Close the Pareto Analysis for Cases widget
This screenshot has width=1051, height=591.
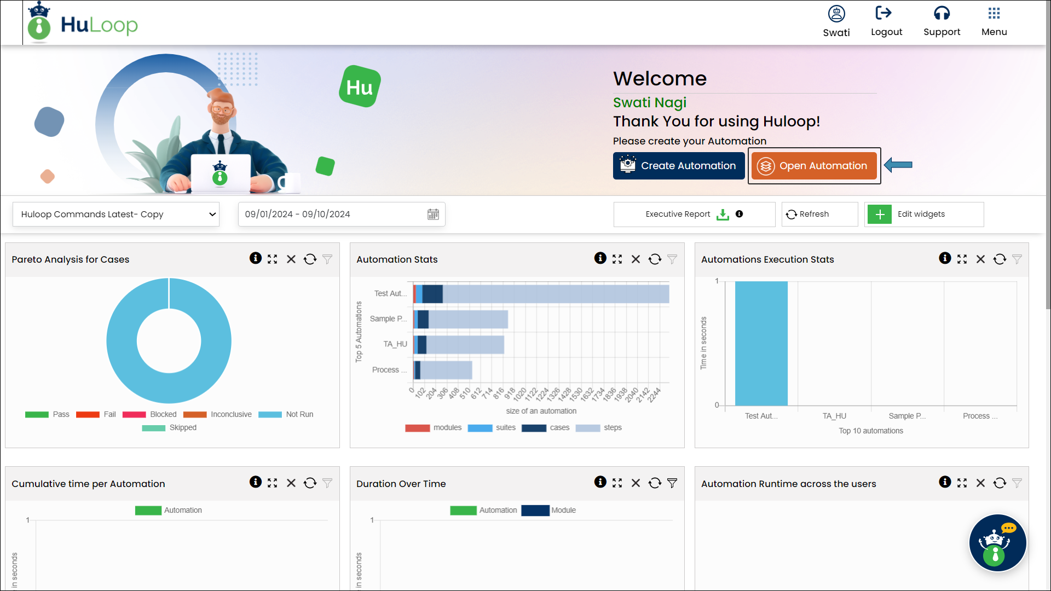coord(291,259)
